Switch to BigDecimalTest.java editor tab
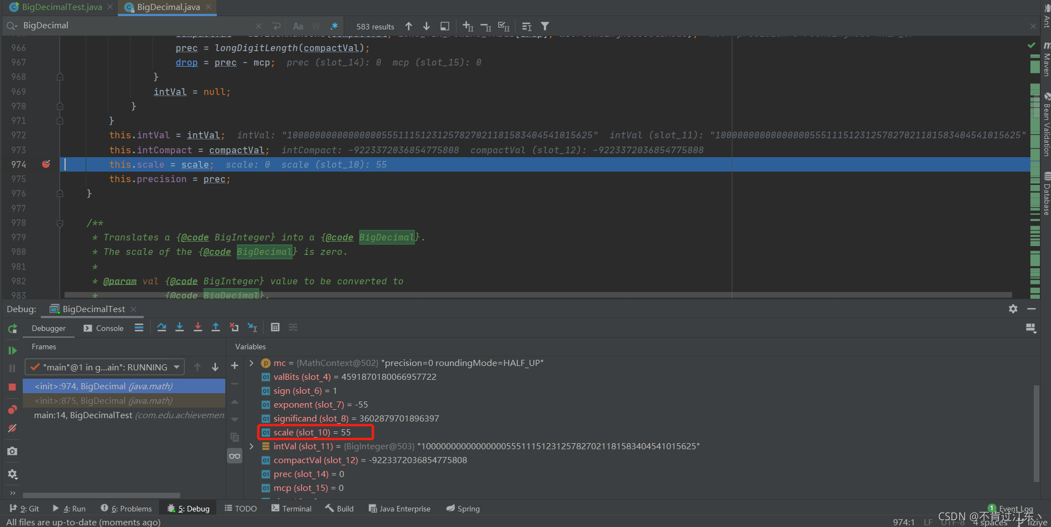The image size is (1051, 527). pyautogui.click(x=61, y=7)
